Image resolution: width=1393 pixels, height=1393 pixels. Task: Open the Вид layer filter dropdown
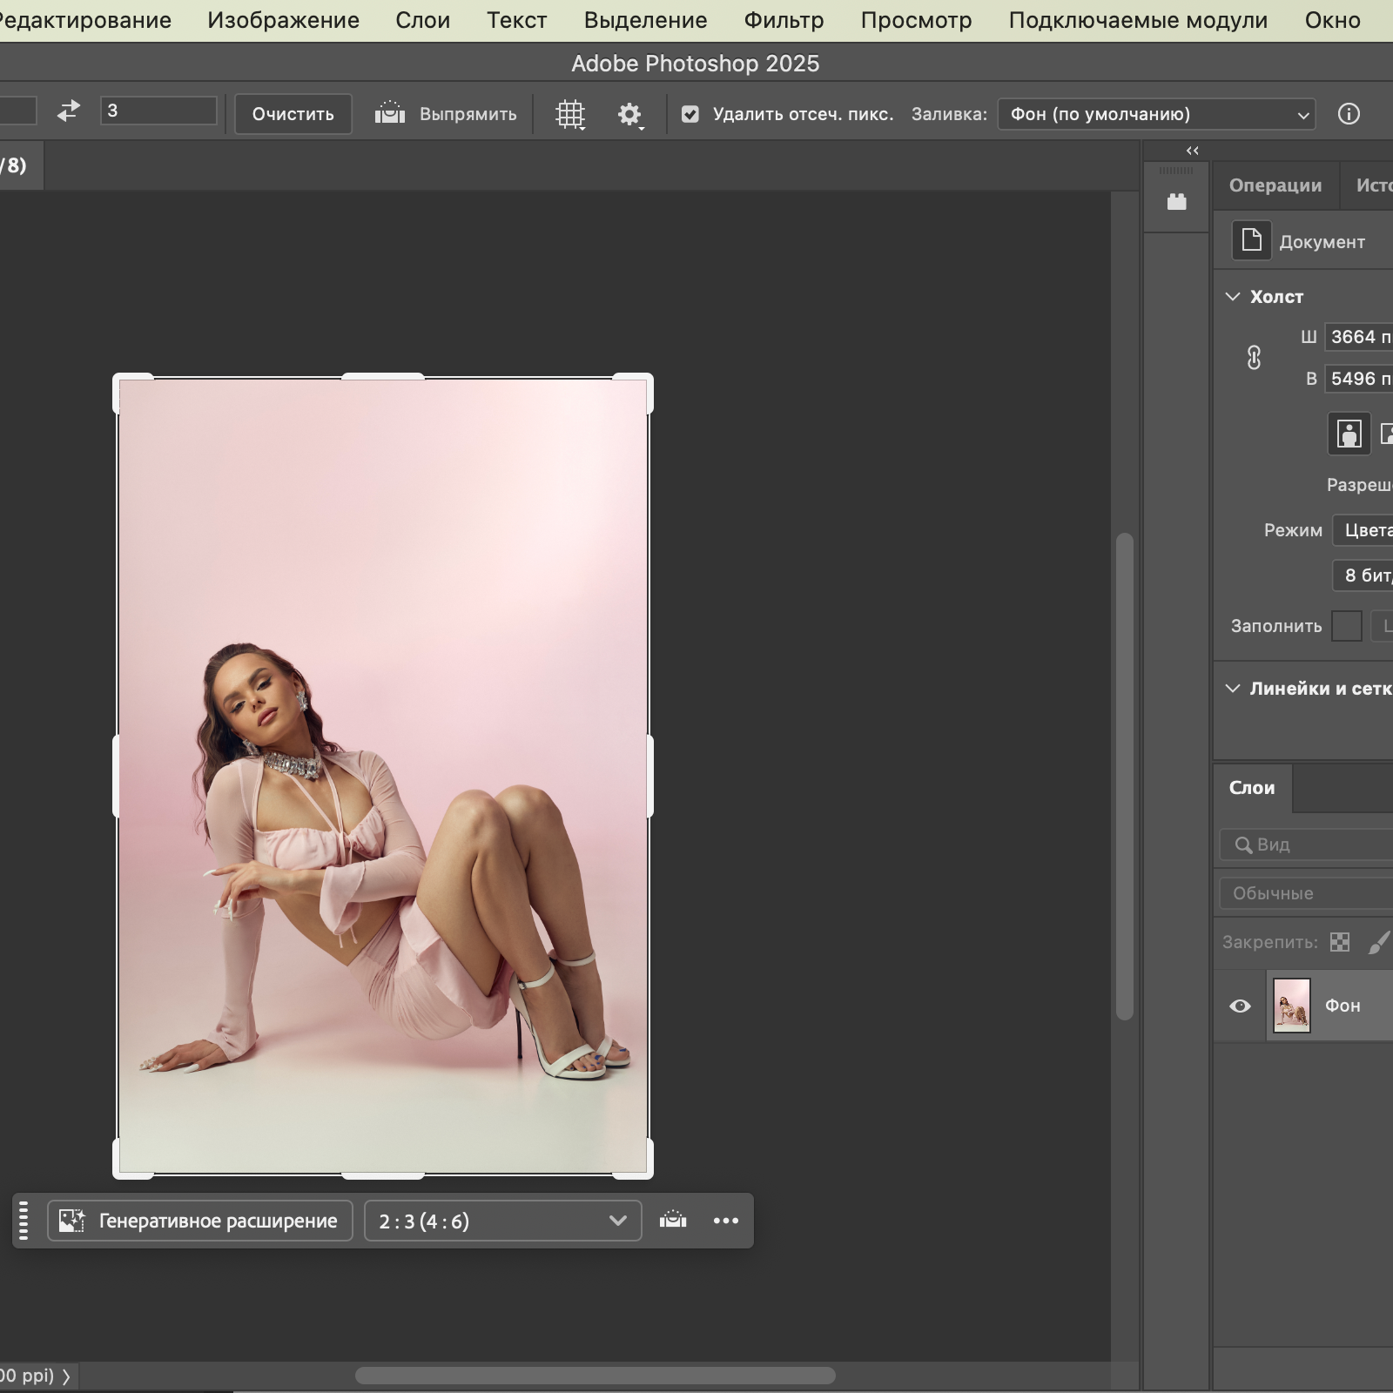tap(1306, 845)
